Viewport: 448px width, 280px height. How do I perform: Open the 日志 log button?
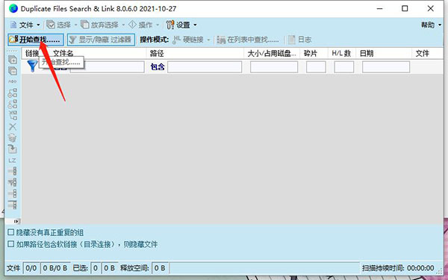point(299,40)
